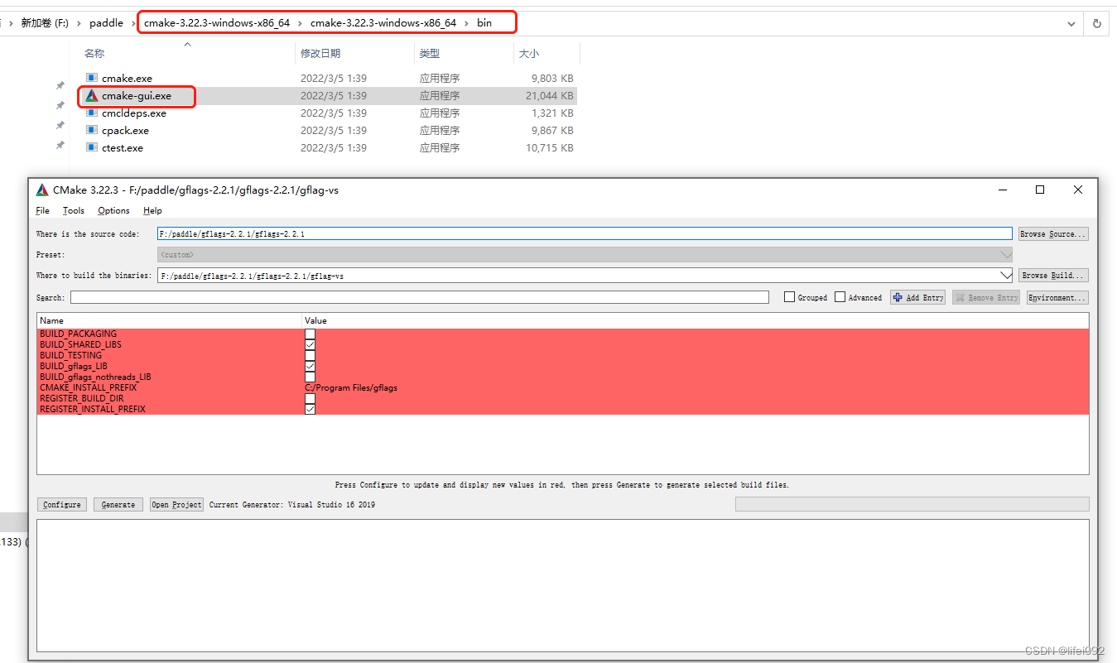Click Browse Build button

tap(1052, 275)
